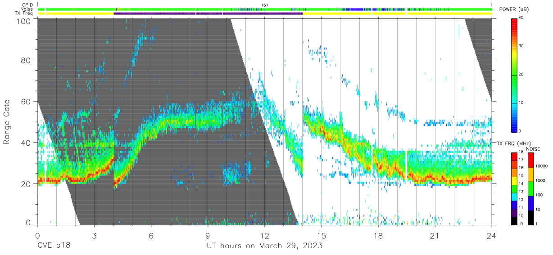Screen dimensions: 553x255
Task: Click the 11 MHz label on TX FRQ scale
Action: point(521,208)
